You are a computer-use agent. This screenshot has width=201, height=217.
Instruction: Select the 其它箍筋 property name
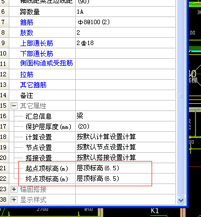tap(33, 85)
